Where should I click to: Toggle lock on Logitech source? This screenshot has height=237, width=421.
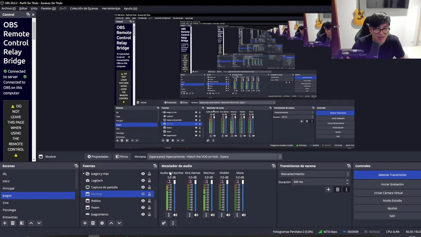(x=149, y=181)
